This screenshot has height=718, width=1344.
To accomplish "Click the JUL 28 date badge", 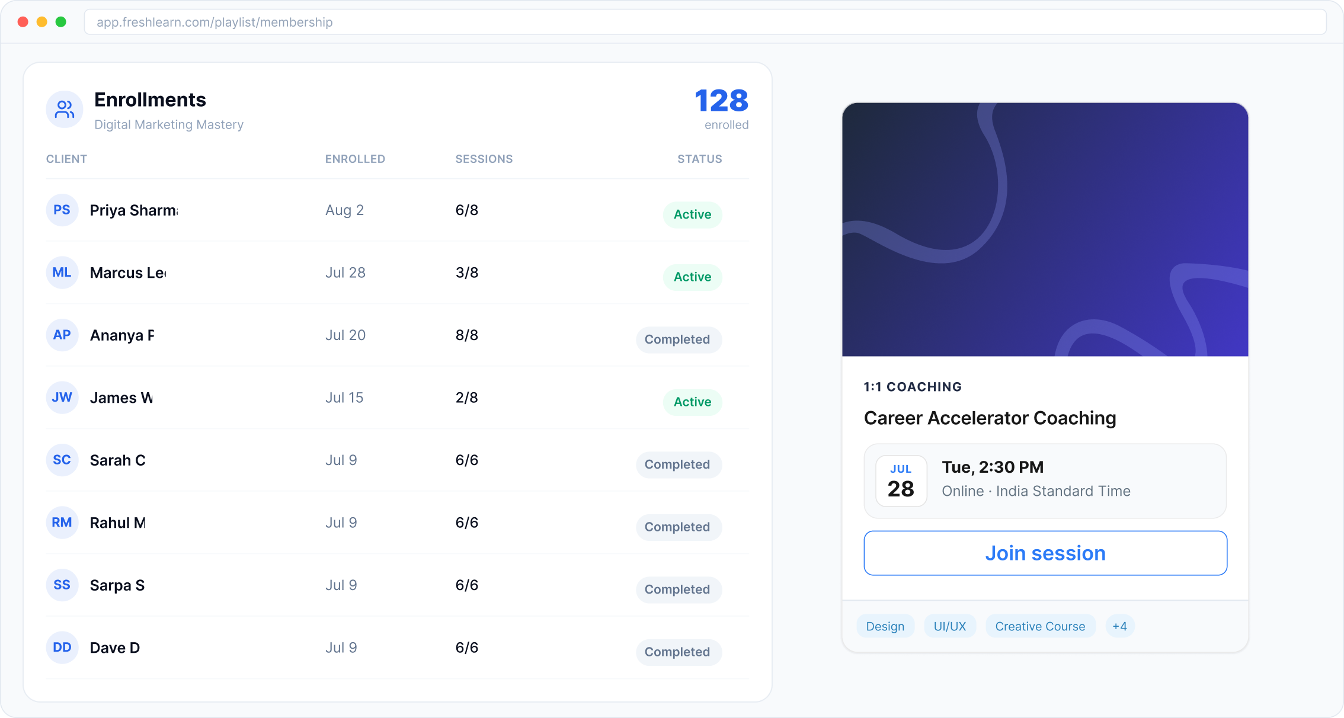I will click(x=901, y=481).
